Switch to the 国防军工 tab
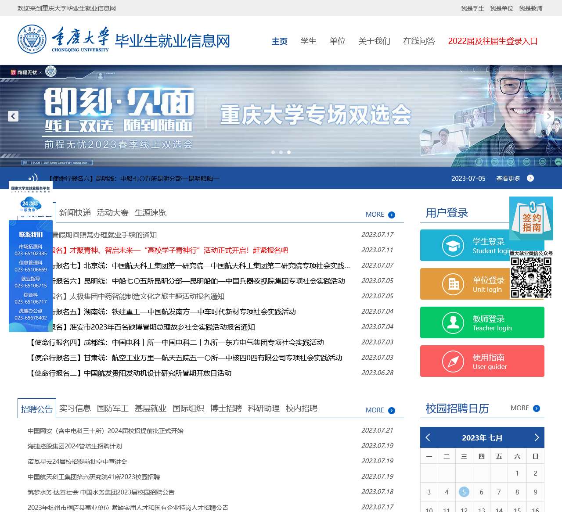 [113, 408]
